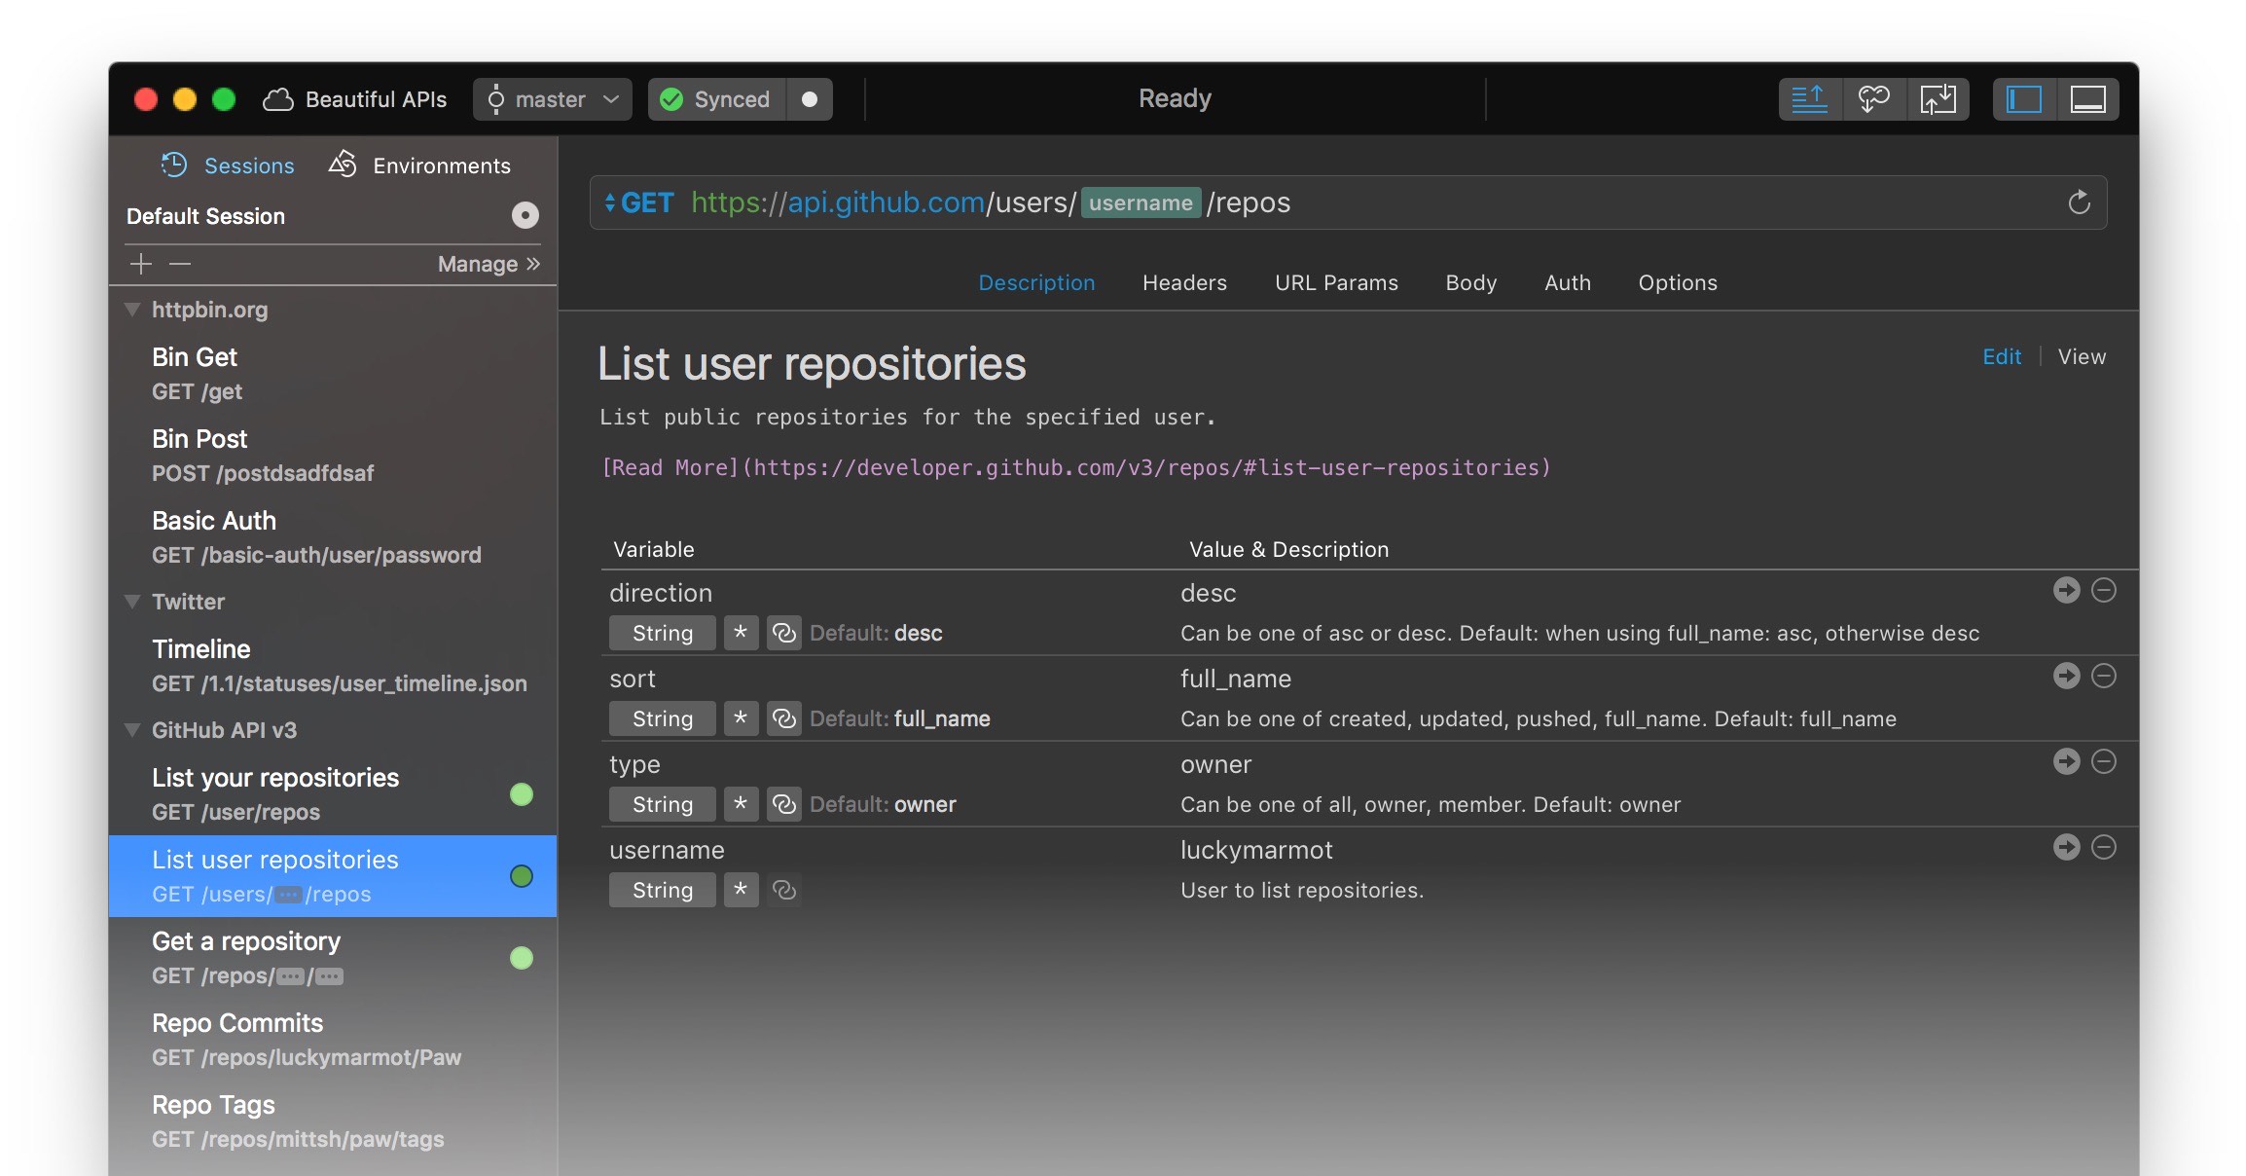The image size is (2246, 1176).
Task: Open String type dropdown for username
Action: pos(663,890)
